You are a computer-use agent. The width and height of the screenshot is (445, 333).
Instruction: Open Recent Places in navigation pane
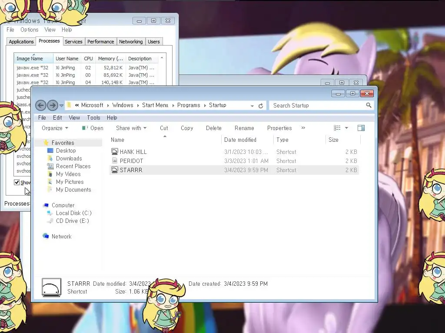pyautogui.click(x=73, y=166)
